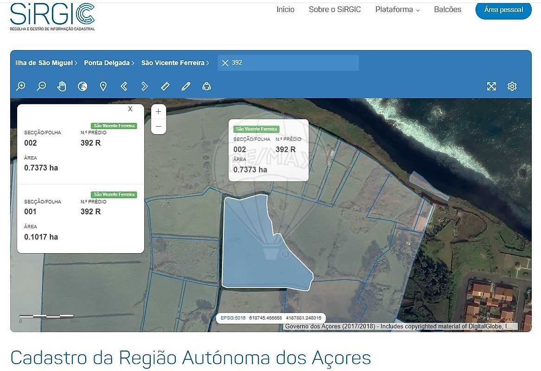Screen dimensions: 541x371
Task: Click the map minus zoom button
Action: (159, 126)
